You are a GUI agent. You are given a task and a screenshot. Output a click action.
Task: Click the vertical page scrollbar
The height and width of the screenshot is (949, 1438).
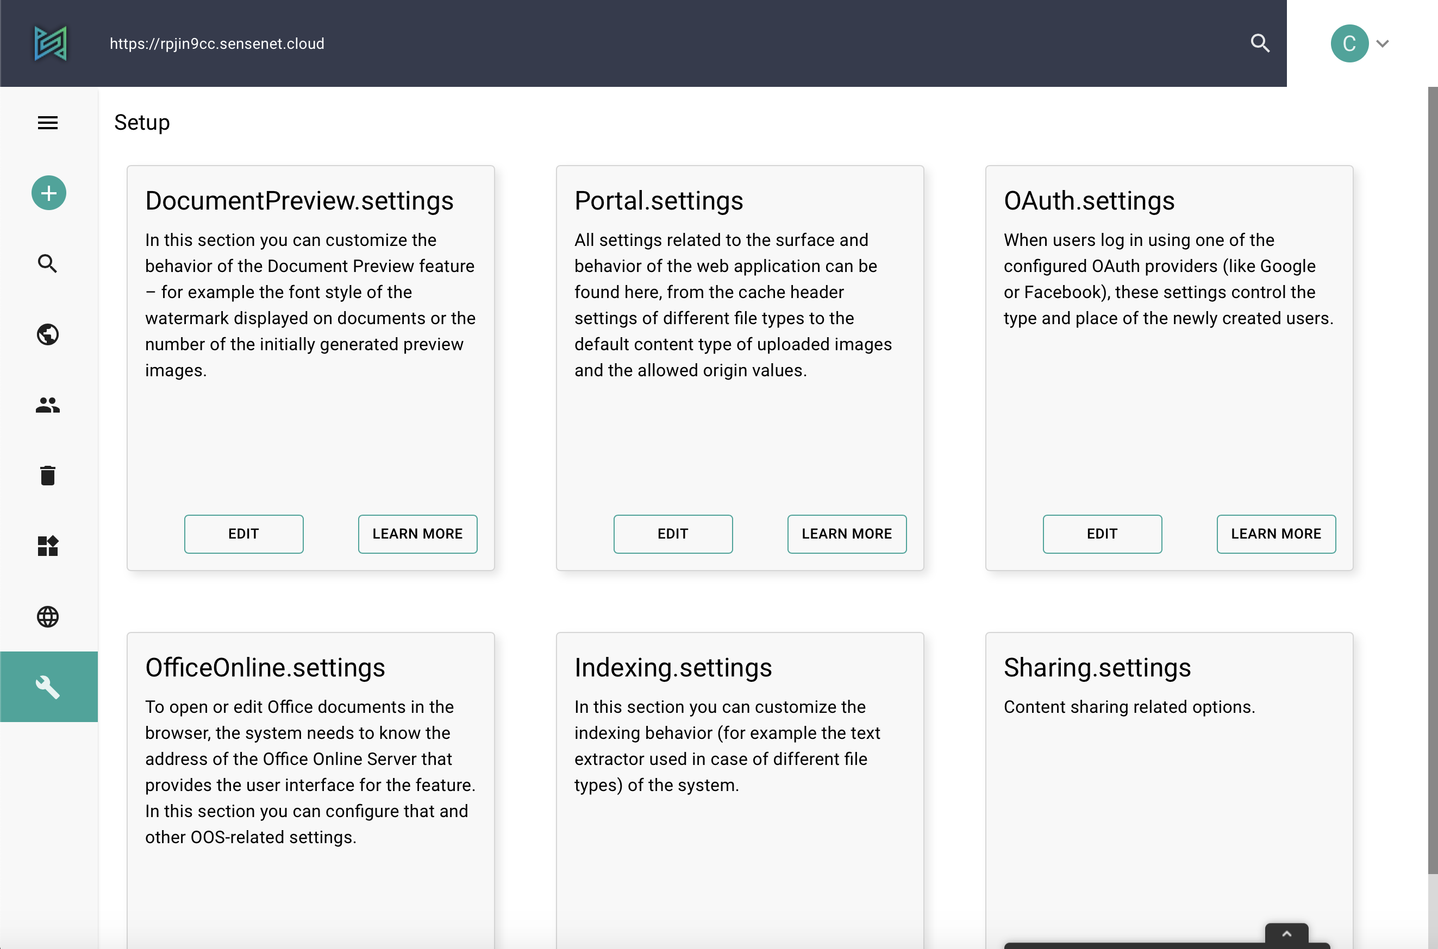pyautogui.click(x=1433, y=480)
